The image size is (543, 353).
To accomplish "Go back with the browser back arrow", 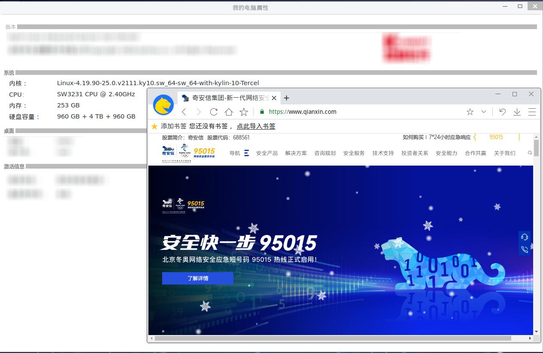I will pos(184,112).
